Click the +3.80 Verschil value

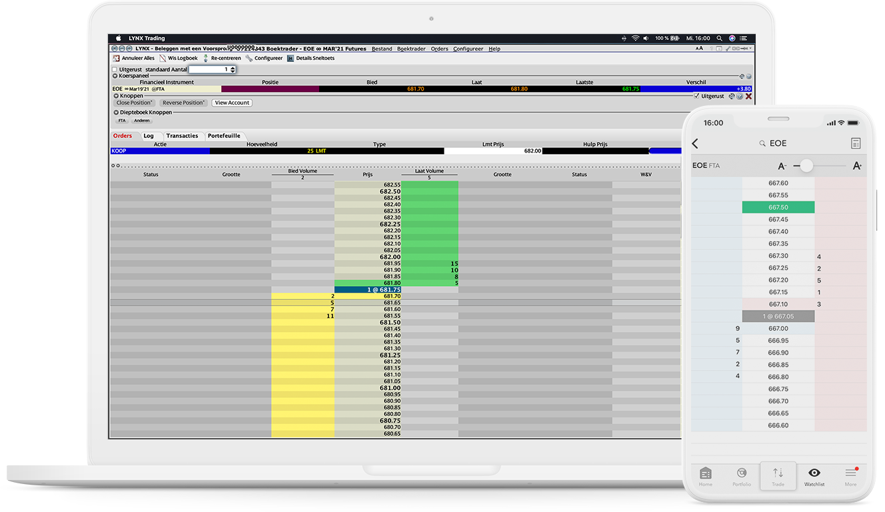[744, 89]
